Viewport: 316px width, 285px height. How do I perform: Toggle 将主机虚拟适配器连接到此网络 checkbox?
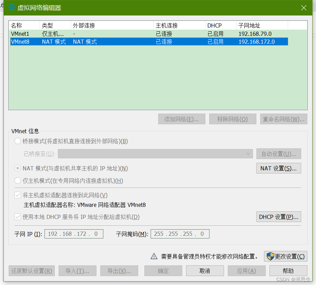coord(18,195)
